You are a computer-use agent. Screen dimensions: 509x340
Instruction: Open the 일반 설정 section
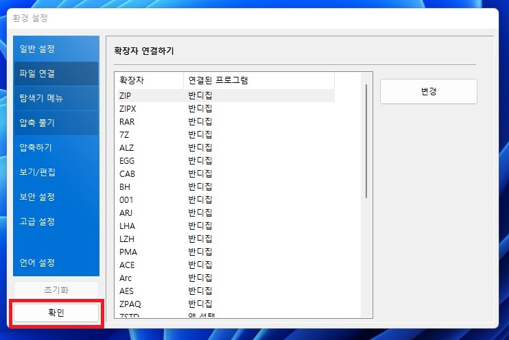point(56,49)
